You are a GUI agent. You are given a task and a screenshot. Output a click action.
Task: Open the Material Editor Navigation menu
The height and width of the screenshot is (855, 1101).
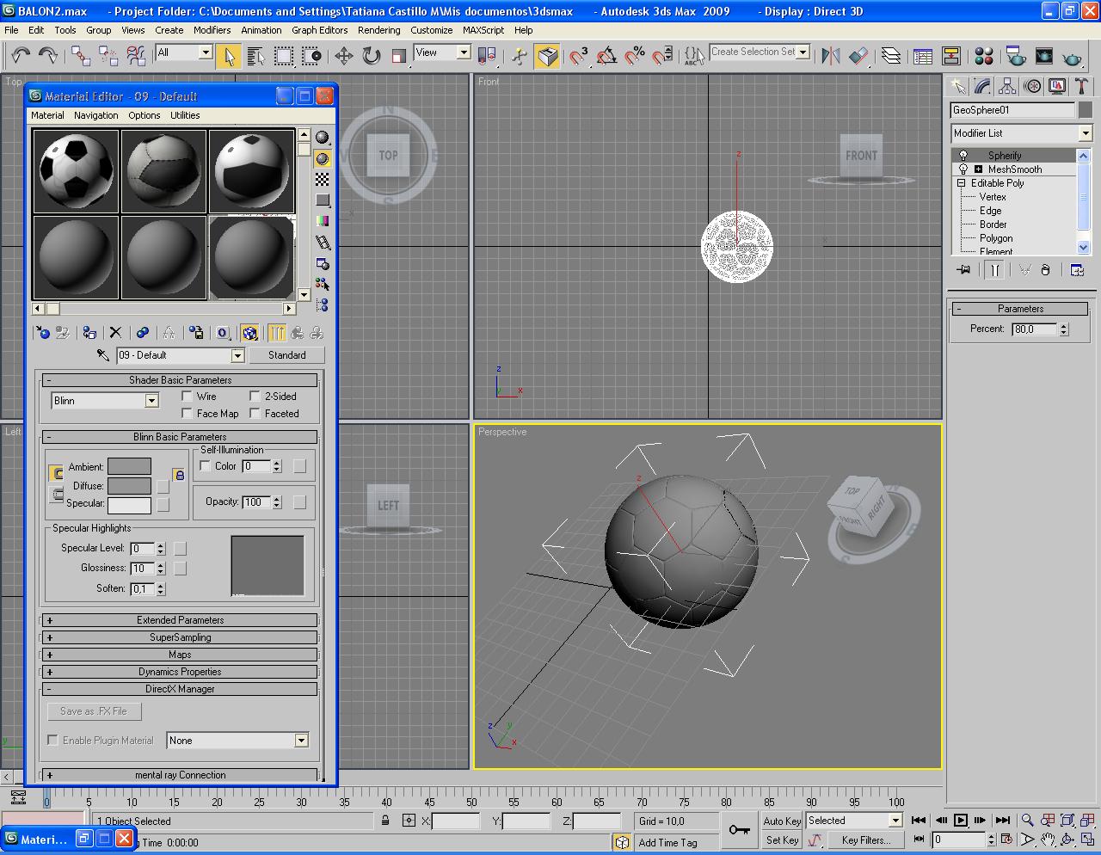(96, 115)
